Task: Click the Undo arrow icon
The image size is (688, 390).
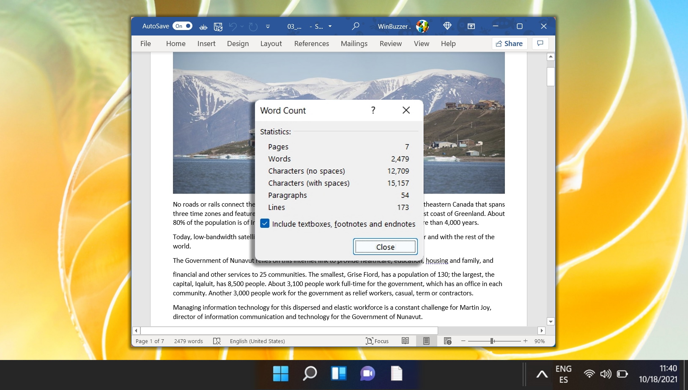Action: (x=233, y=27)
